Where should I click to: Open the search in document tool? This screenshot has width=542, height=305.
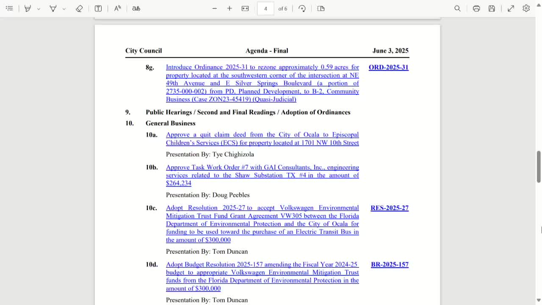pyautogui.click(x=457, y=8)
